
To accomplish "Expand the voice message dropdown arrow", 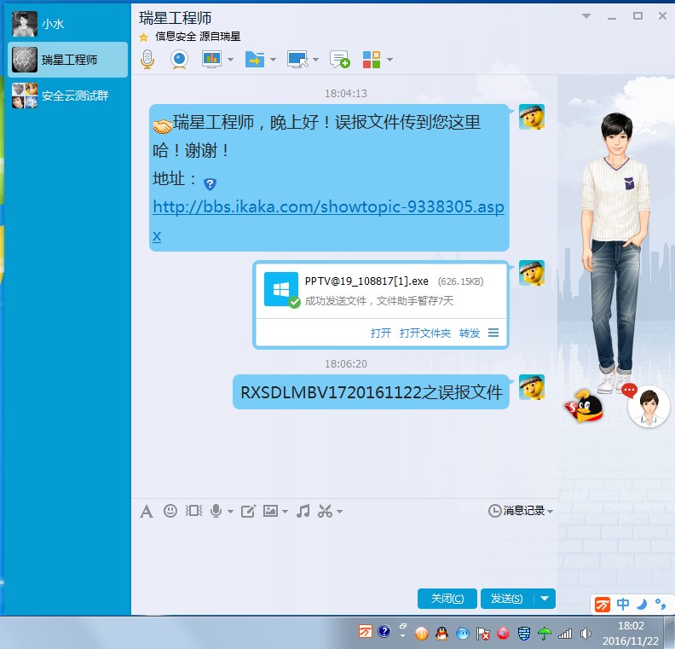I will pyautogui.click(x=230, y=512).
